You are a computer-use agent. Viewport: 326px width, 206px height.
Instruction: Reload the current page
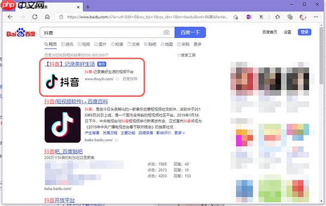click(35, 17)
